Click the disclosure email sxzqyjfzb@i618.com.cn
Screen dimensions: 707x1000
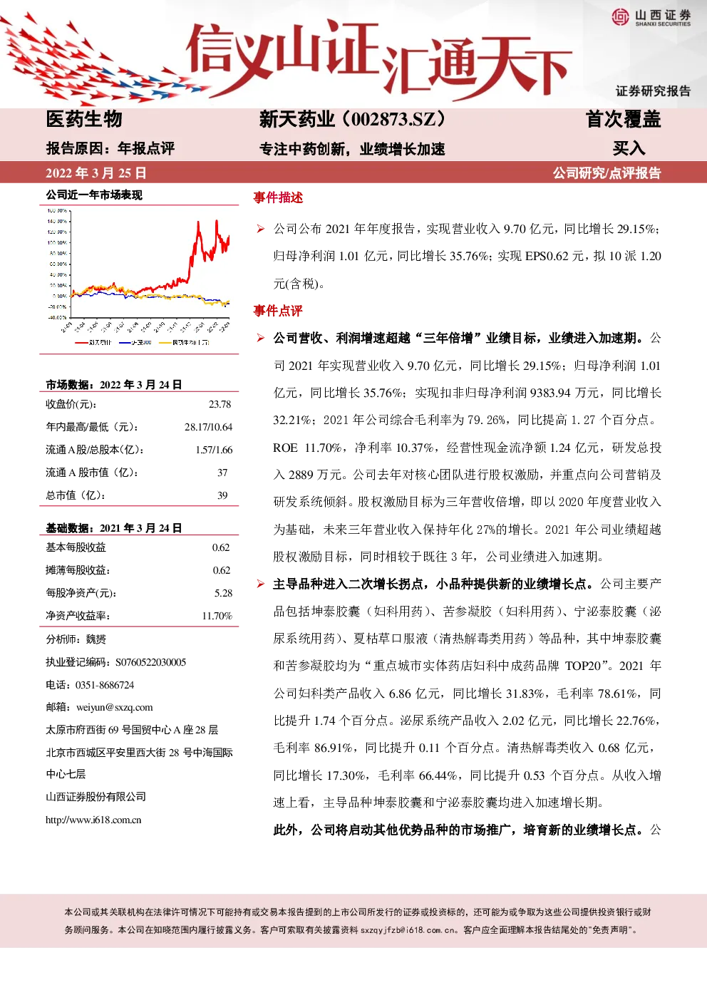(x=409, y=930)
